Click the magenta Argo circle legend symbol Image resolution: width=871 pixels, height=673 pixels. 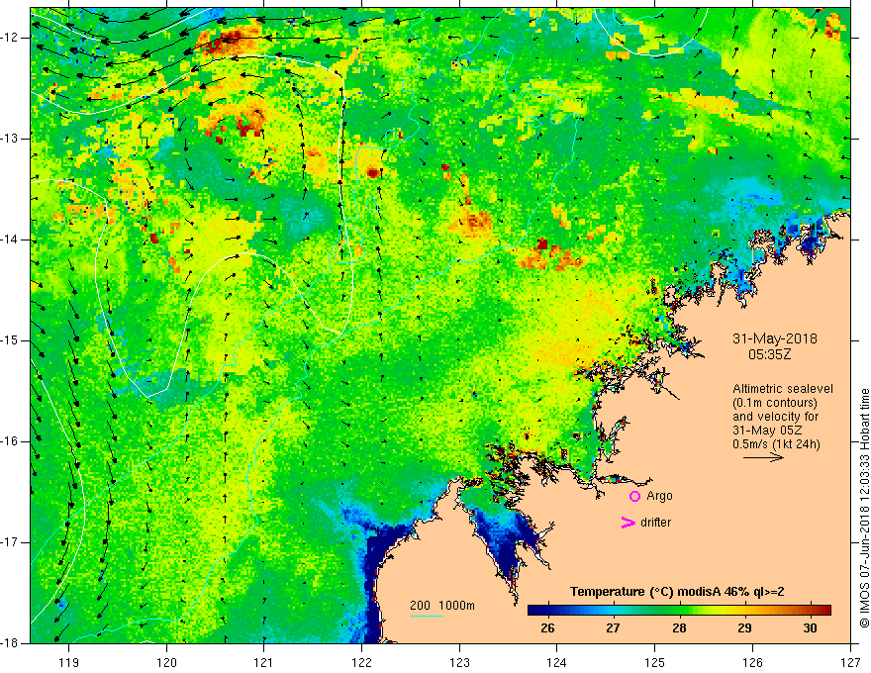634,497
